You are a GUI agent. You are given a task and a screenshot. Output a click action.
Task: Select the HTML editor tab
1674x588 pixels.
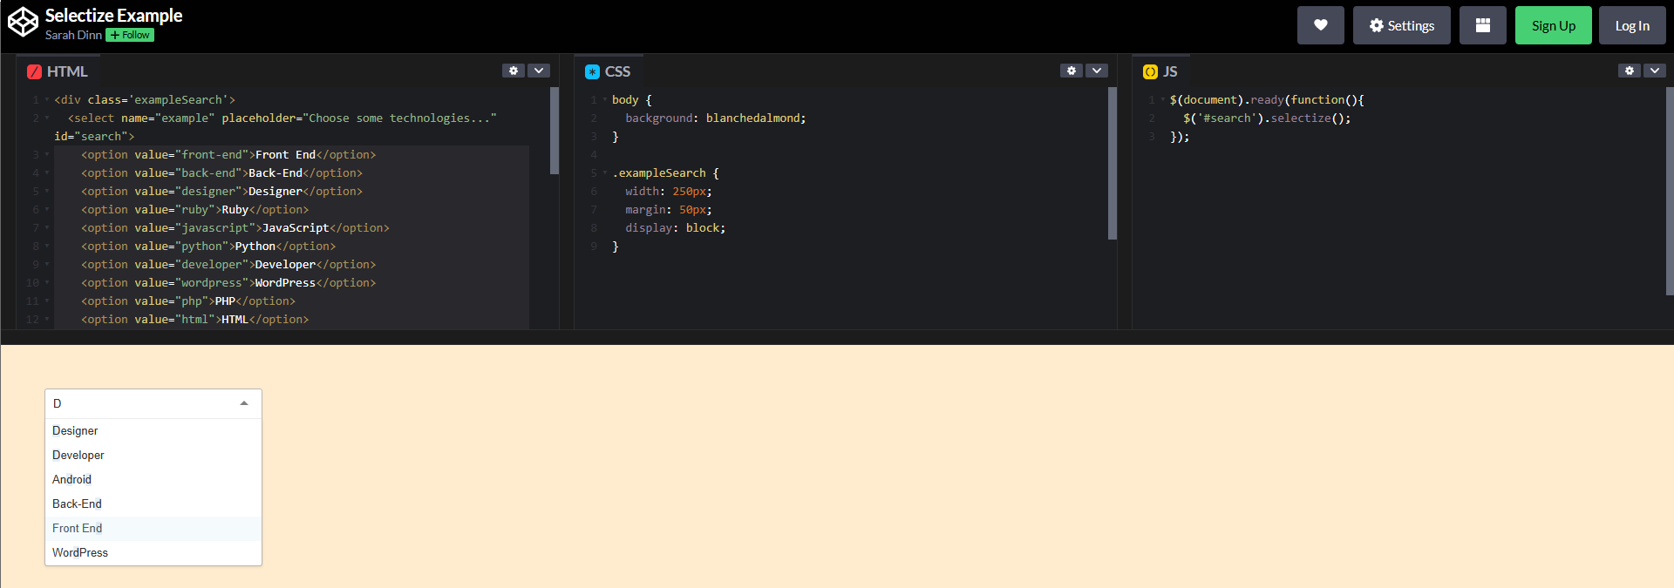tap(58, 71)
